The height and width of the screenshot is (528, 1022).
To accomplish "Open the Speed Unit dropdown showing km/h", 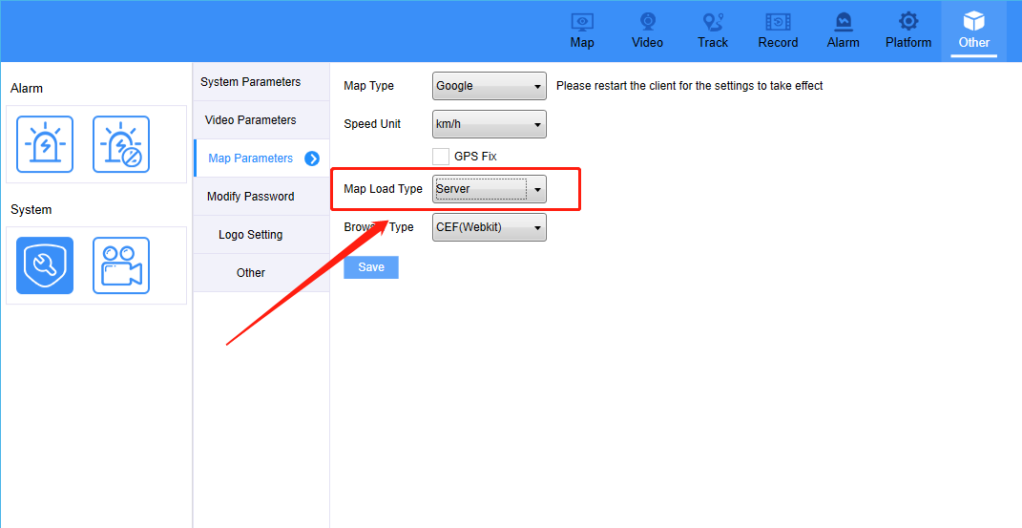I will click(490, 124).
